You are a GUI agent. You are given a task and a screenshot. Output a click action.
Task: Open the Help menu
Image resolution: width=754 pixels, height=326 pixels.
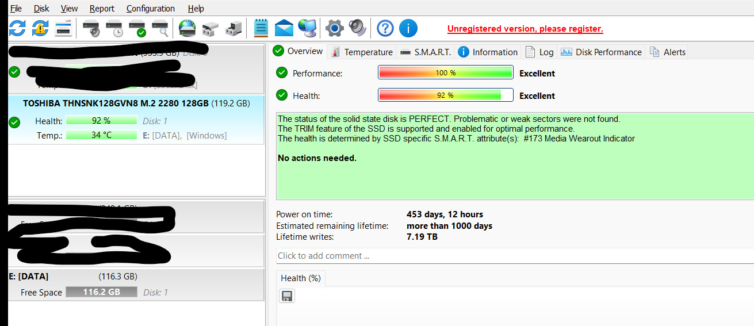[196, 9]
